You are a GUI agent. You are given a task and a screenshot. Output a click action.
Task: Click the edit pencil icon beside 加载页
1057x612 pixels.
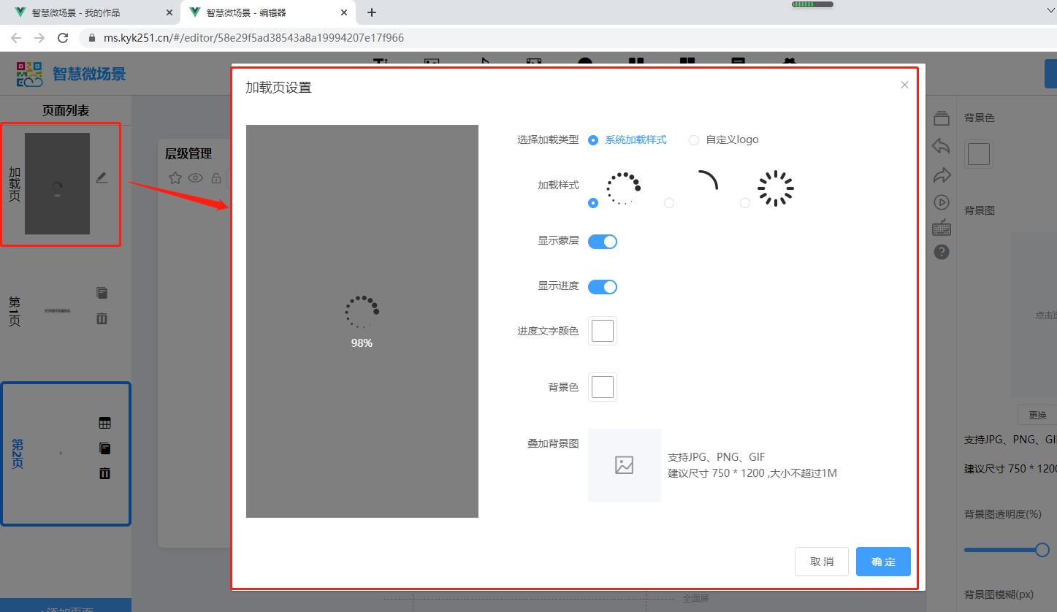[102, 177]
